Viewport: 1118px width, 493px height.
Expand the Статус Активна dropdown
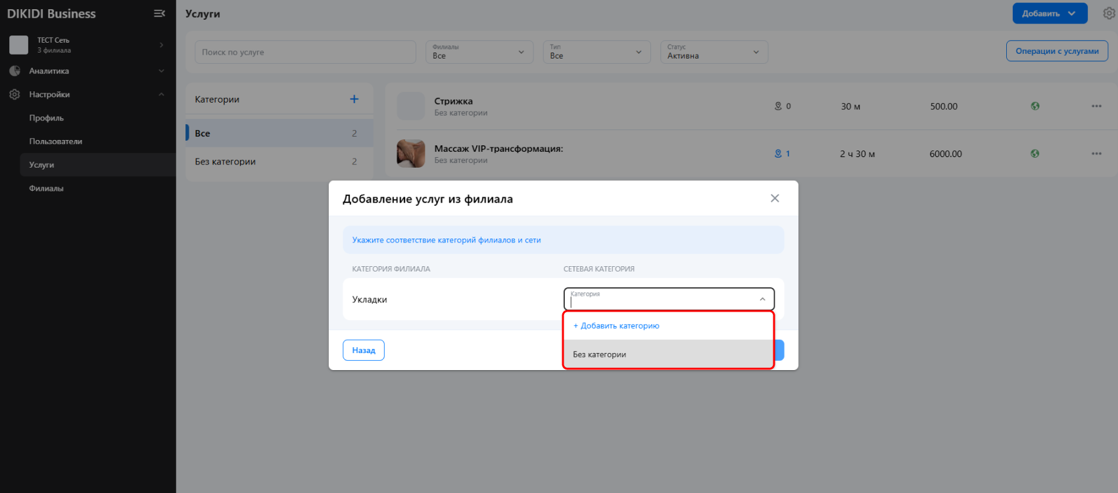(x=714, y=52)
